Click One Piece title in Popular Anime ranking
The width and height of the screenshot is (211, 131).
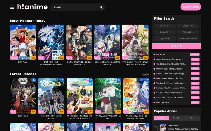[x=173, y=125]
